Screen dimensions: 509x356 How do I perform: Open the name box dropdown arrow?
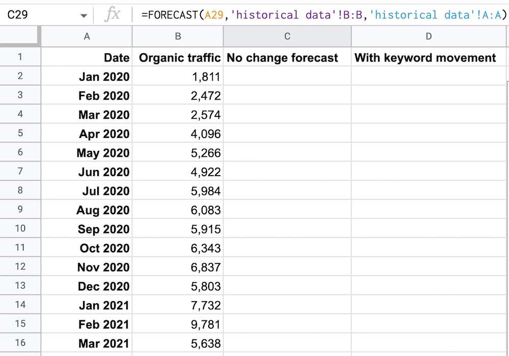pos(83,16)
